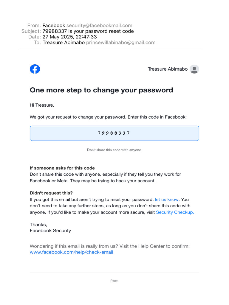Viewport: 229px width, 305px height.
Task: Click the Facebook sender name in the From line
Action: click(54, 26)
